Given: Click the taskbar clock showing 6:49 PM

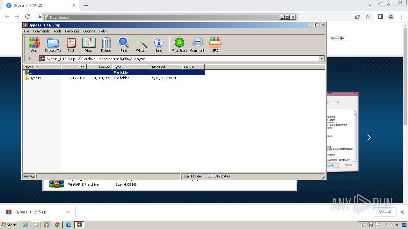Looking at the screenshot, I should coord(392,225).
